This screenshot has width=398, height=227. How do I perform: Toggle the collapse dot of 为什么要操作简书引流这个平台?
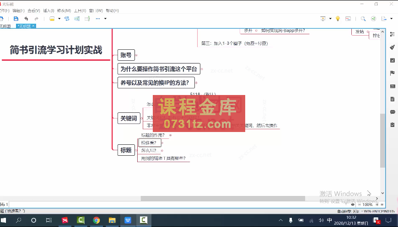pos(202,69)
